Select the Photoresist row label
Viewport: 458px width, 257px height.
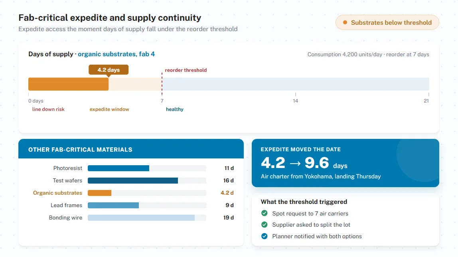tap(68, 168)
